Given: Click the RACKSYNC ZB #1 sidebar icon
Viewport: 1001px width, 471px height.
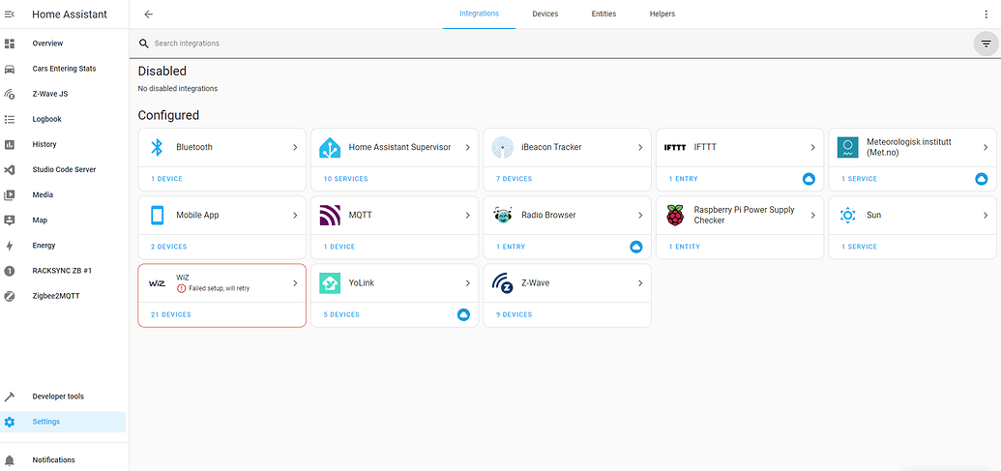Looking at the screenshot, I should click(9, 271).
